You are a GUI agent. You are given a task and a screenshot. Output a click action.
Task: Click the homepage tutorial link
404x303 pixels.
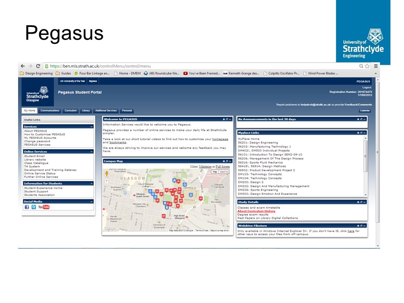coord(220,139)
